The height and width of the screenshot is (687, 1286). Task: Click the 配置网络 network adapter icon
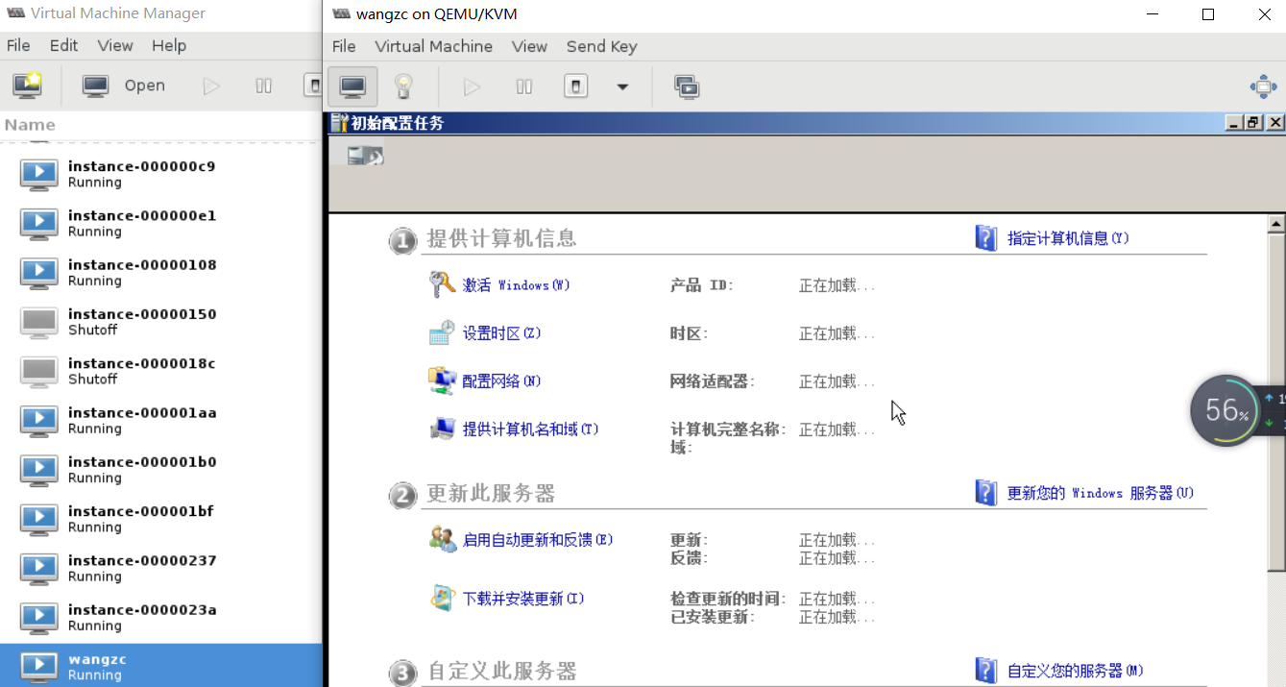tap(442, 380)
